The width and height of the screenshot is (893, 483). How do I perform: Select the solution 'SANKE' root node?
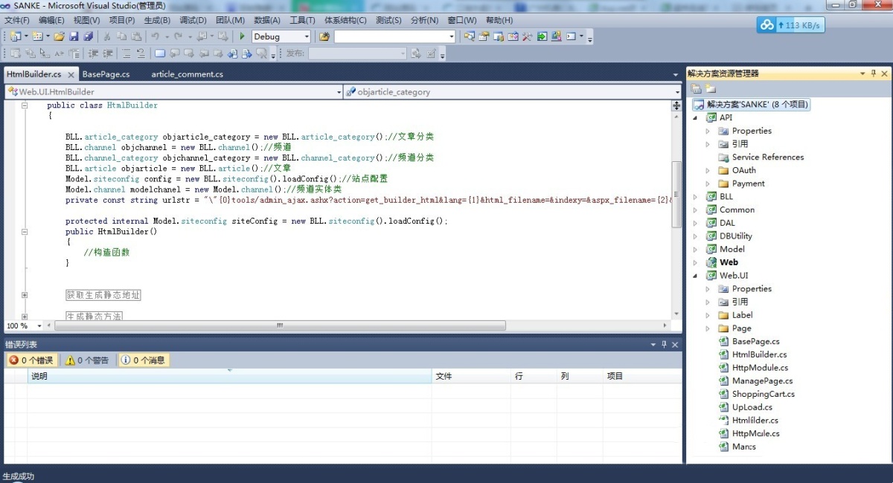click(x=751, y=105)
